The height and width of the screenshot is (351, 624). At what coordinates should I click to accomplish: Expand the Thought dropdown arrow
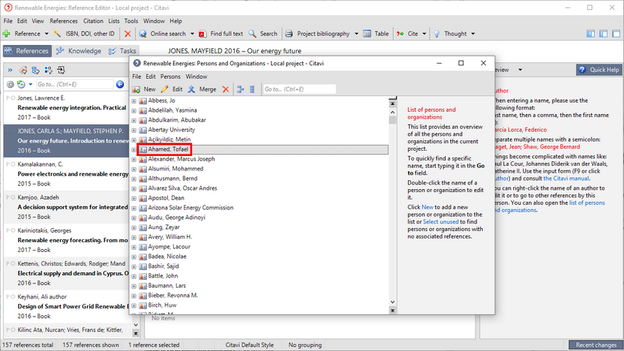[472, 34]
